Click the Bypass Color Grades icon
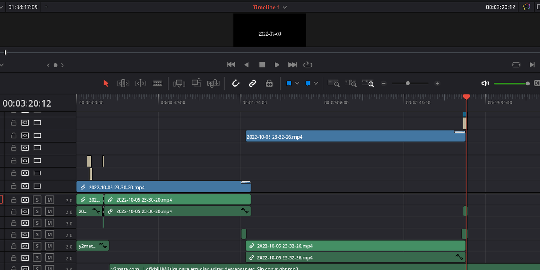 (526, 7)
